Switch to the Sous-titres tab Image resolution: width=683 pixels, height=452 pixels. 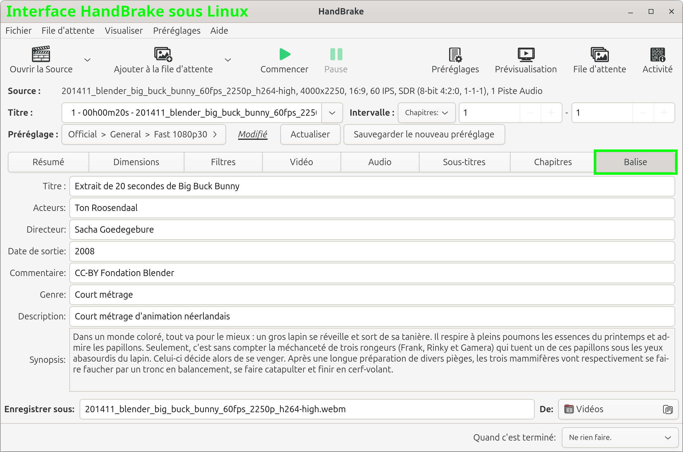pos(464,162)
